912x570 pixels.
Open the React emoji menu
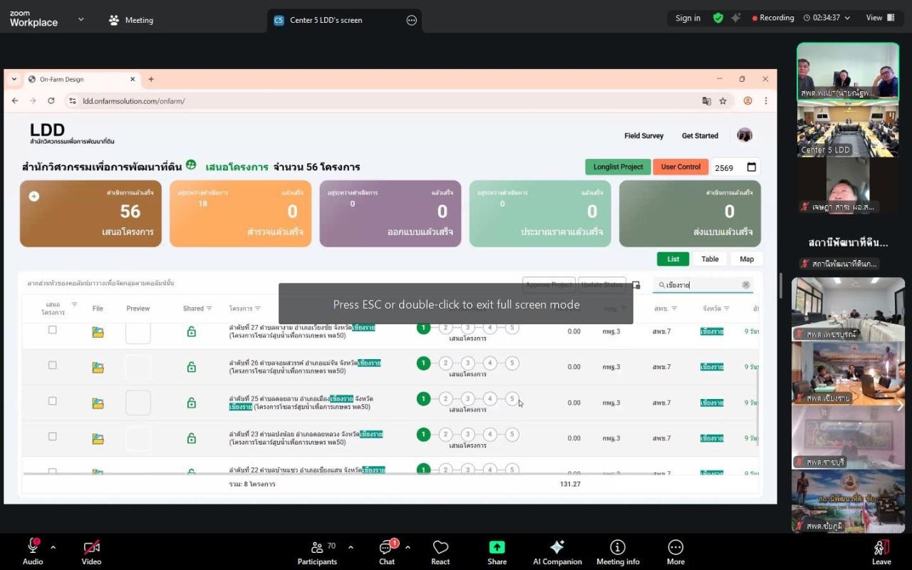point(440,552)
